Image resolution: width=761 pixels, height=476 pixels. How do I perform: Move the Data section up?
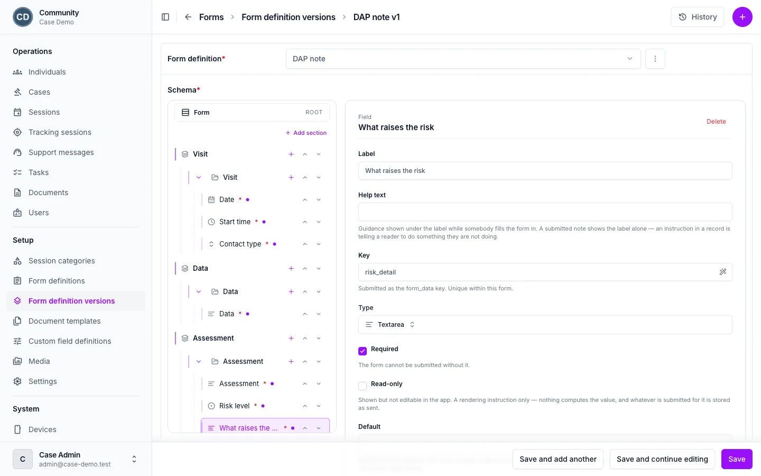(x=305, y=268)
